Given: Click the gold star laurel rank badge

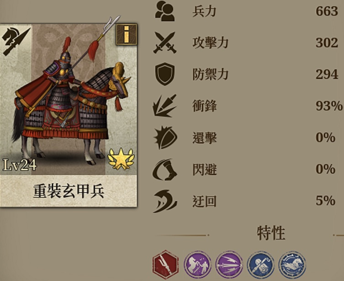Looking at the screenshot, I should [x=121, y=159].
